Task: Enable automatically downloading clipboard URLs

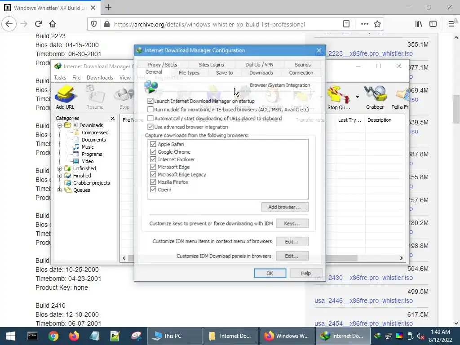Action: (x=150, y=118)
